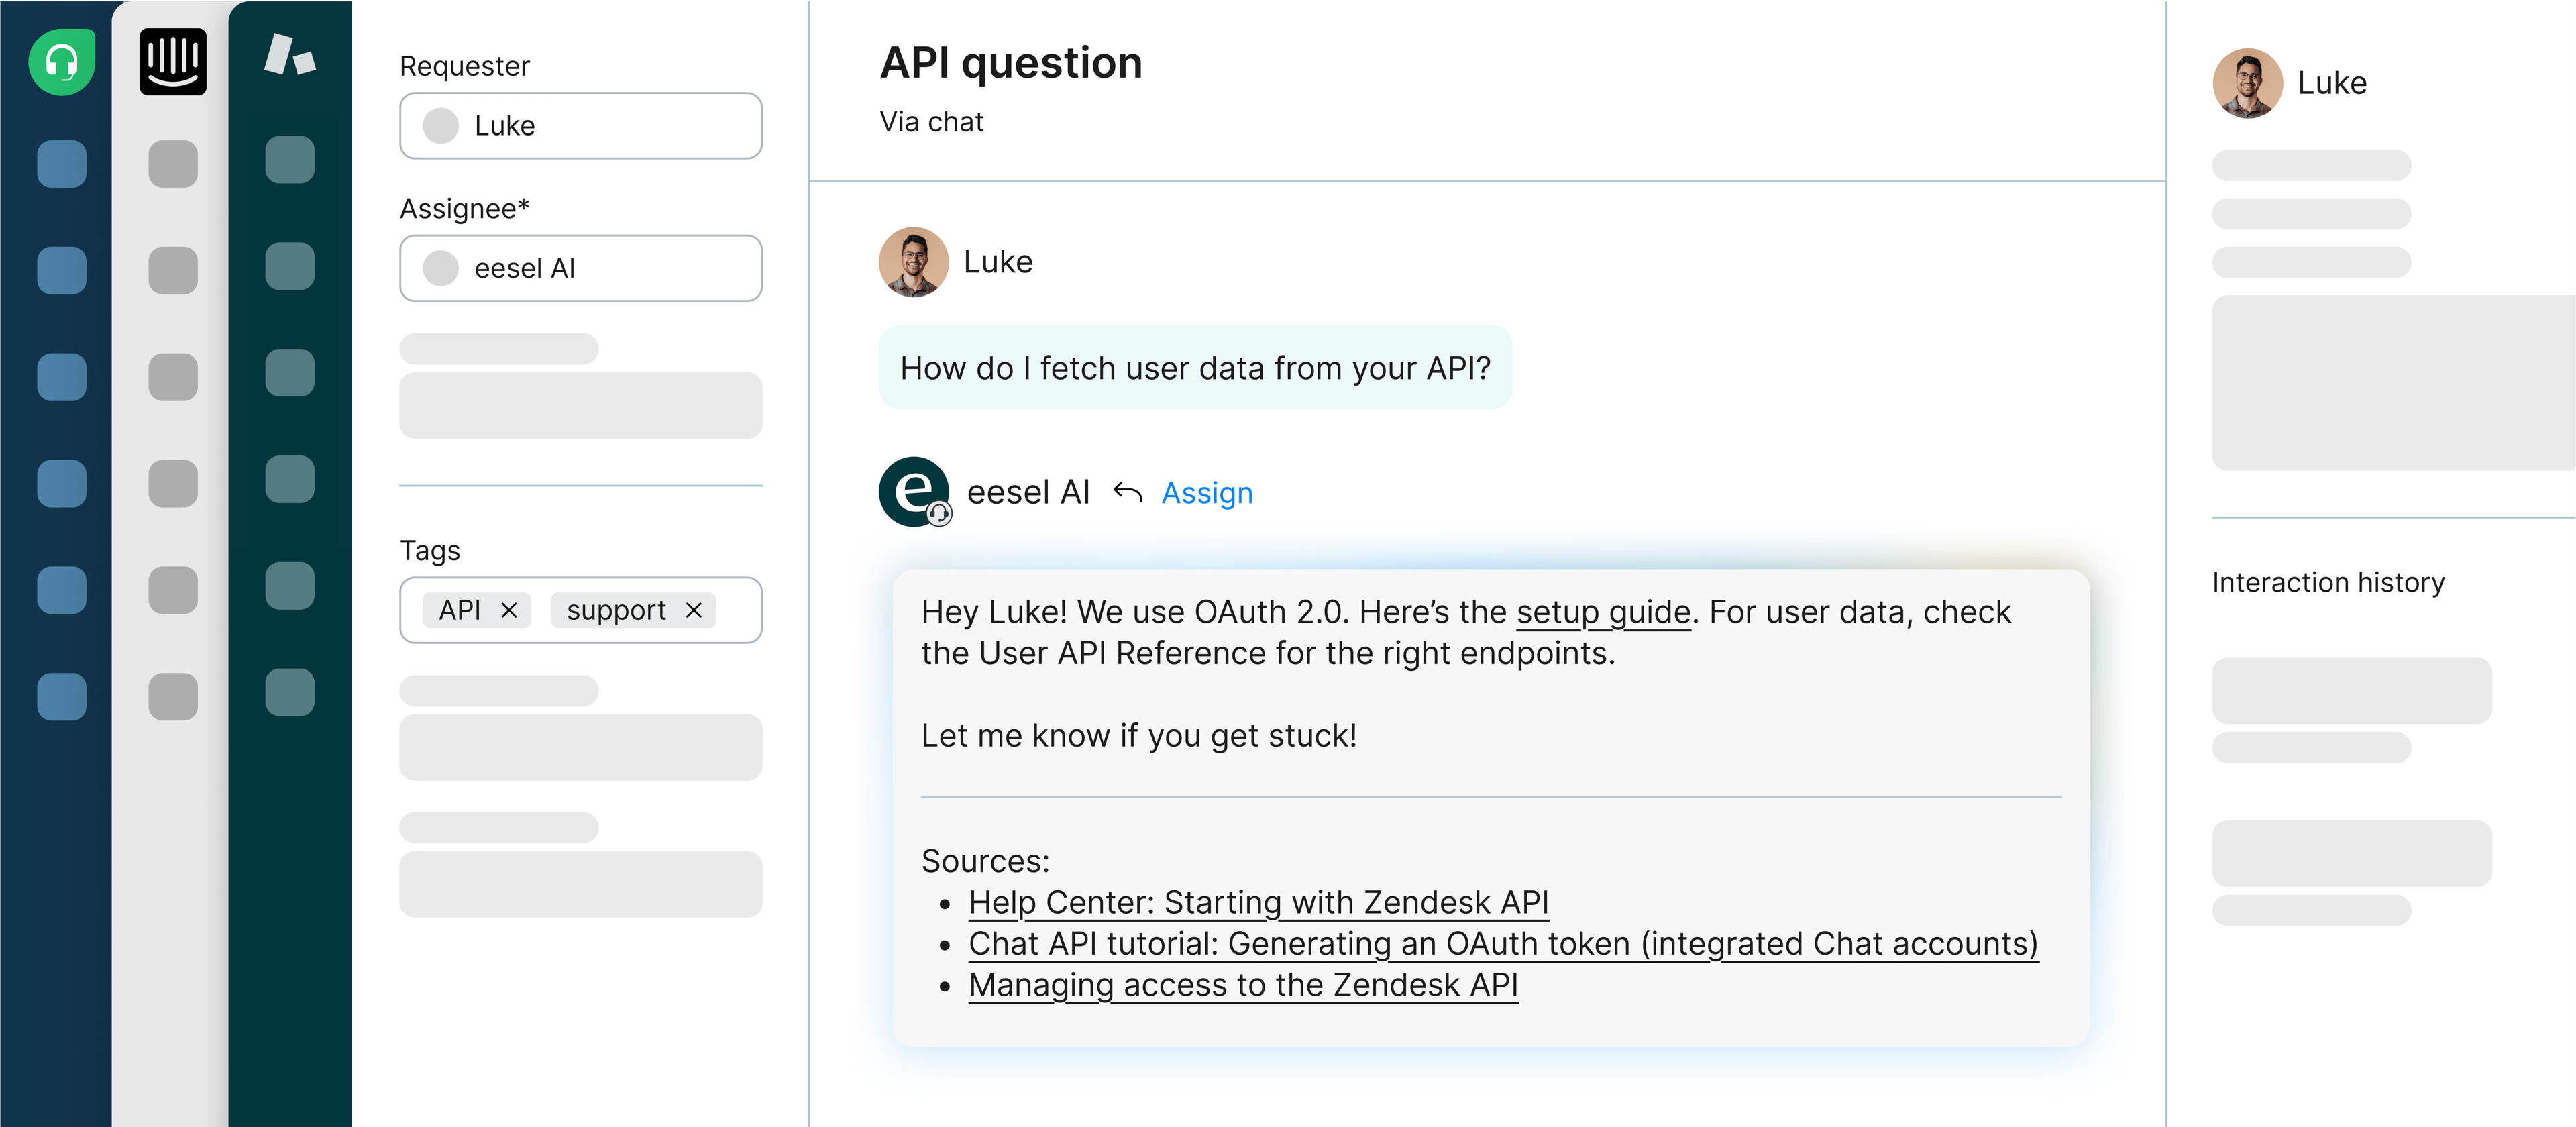
Task: Click the green headset app icon
Action: pos(62,62)
